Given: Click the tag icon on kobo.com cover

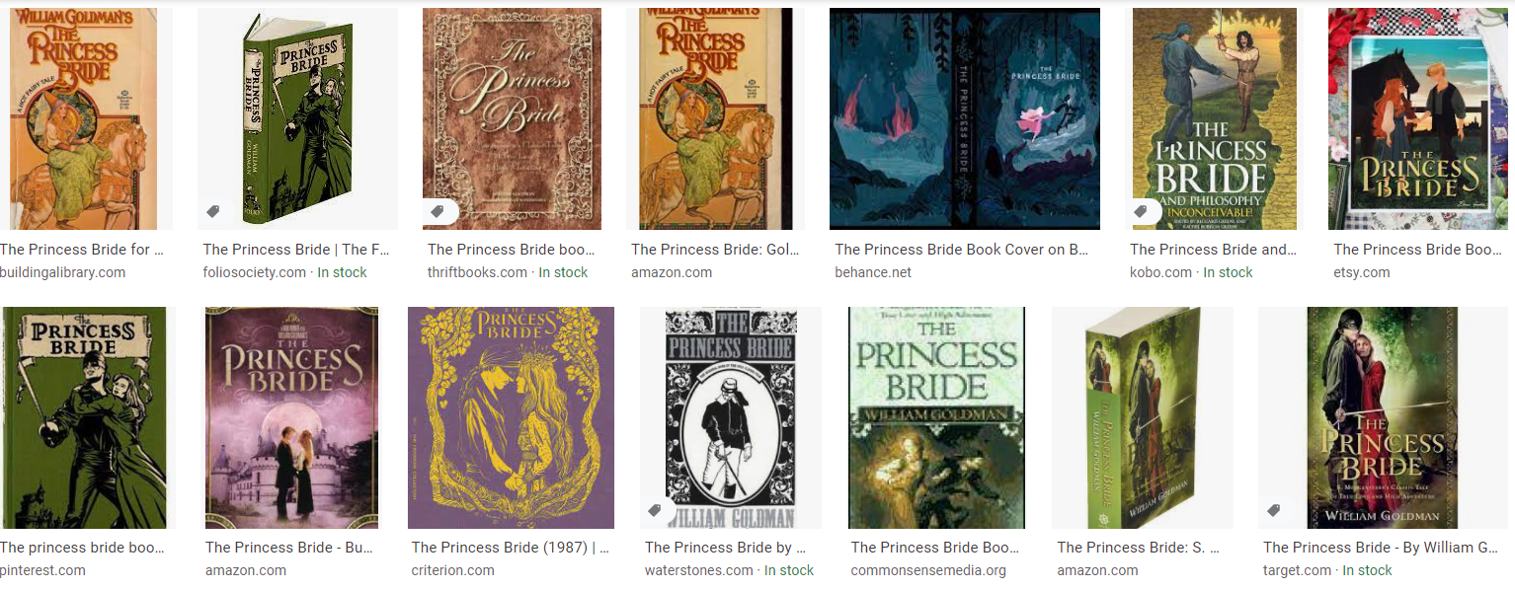Looking at the screenshot, I should pos(1141,212).
